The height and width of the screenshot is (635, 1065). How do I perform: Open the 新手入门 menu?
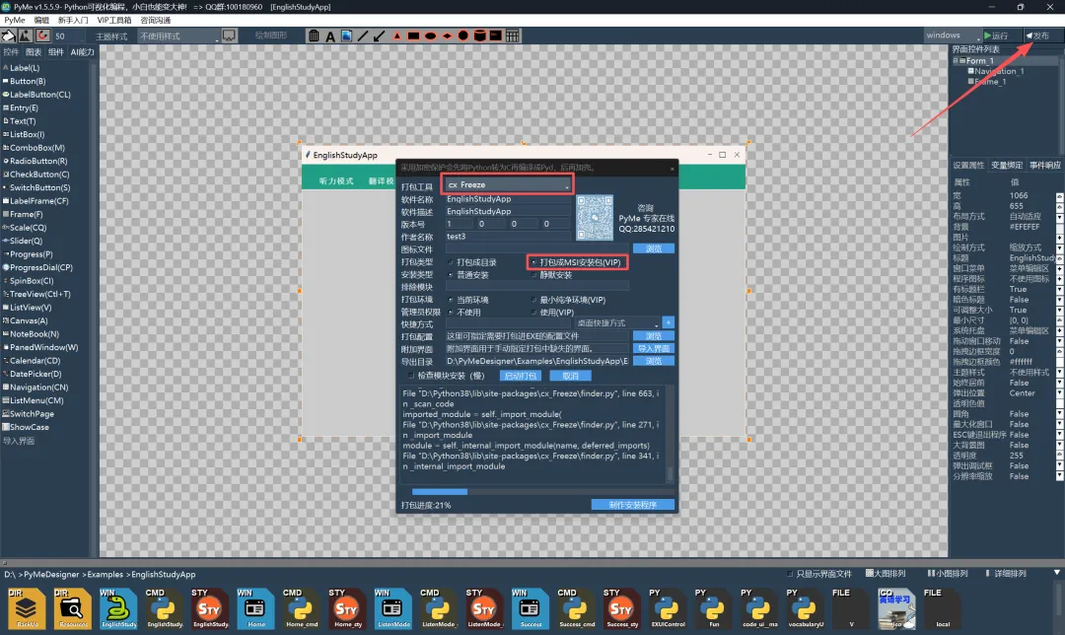73,21
